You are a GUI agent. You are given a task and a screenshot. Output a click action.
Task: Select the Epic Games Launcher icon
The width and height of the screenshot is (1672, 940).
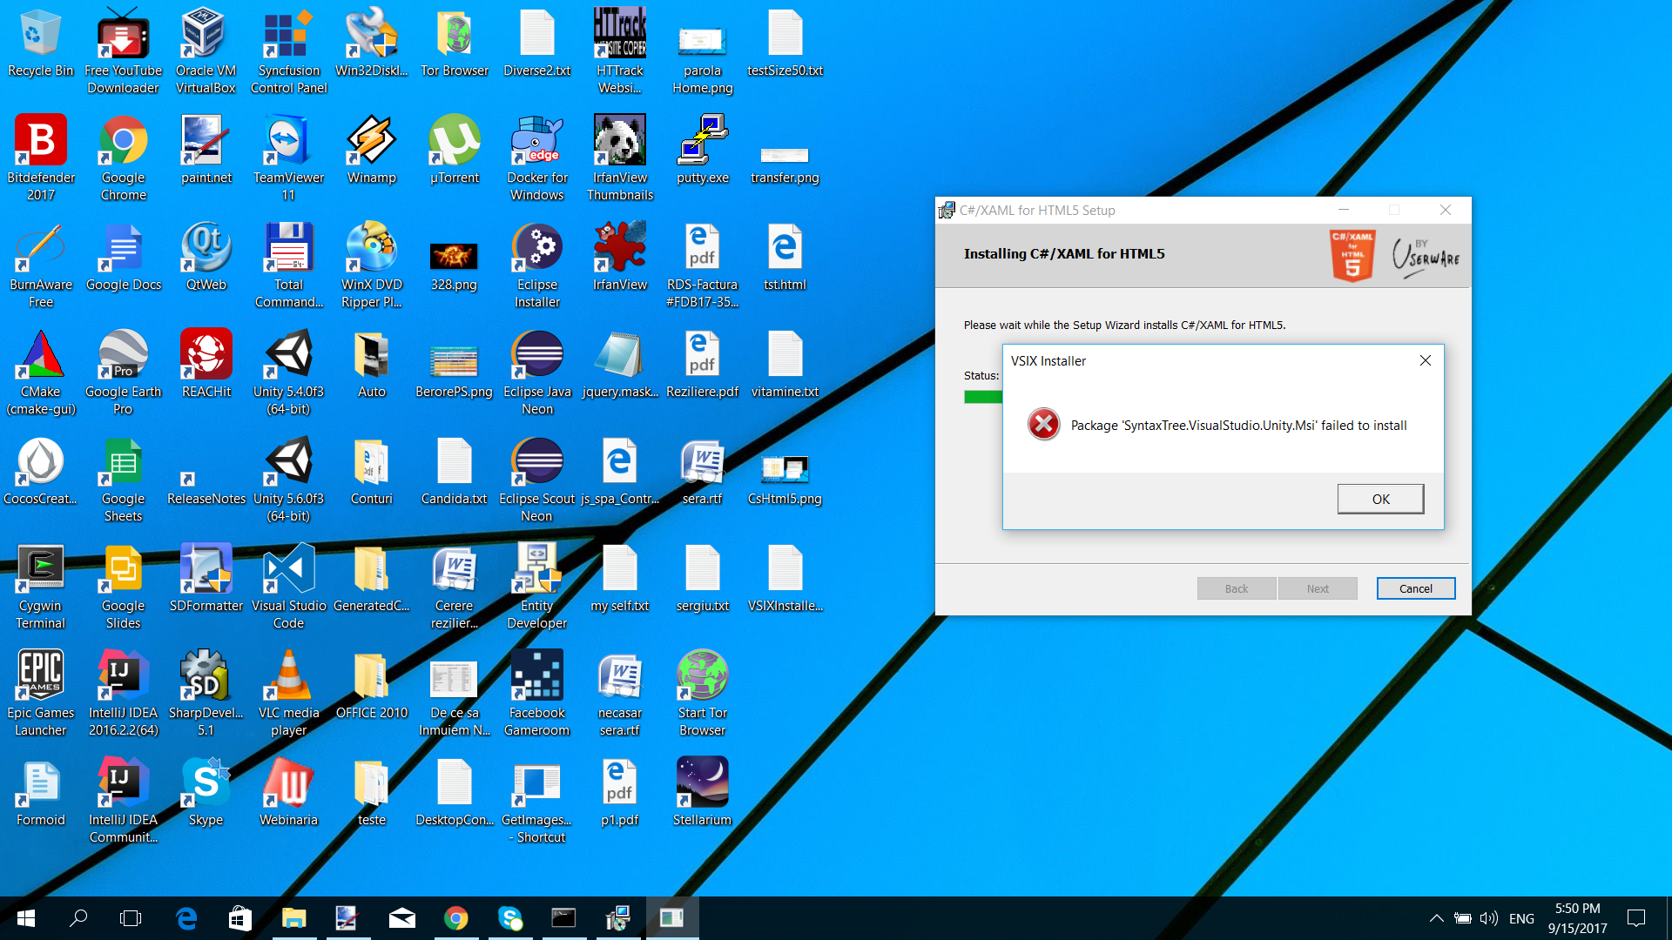[x=40, y=694]
